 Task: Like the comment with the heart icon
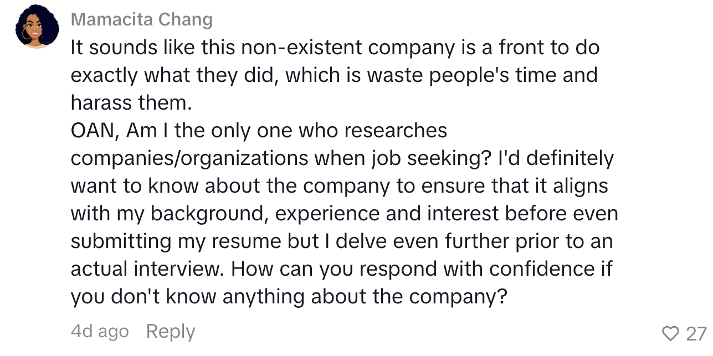click(671, 333)
